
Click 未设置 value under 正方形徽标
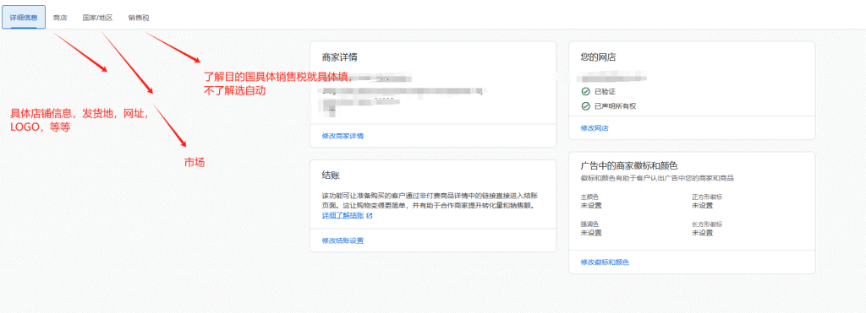(x=703, y=206)
